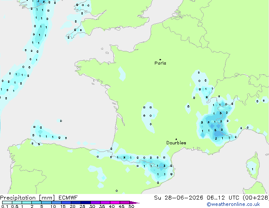269x208 pixels.
Task: Pick the 0.1–0.5 mm palest legend swatch
Action: 7,202
